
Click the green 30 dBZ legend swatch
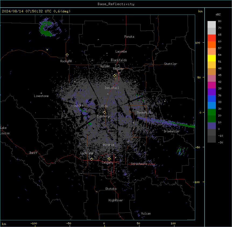coord(212,112)
